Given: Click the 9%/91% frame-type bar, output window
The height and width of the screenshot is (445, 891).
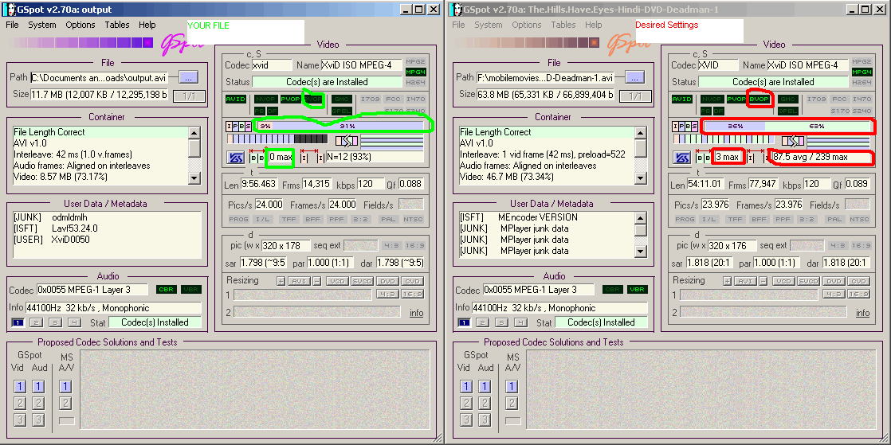Looking at the screenshot, I should [340, 126].
